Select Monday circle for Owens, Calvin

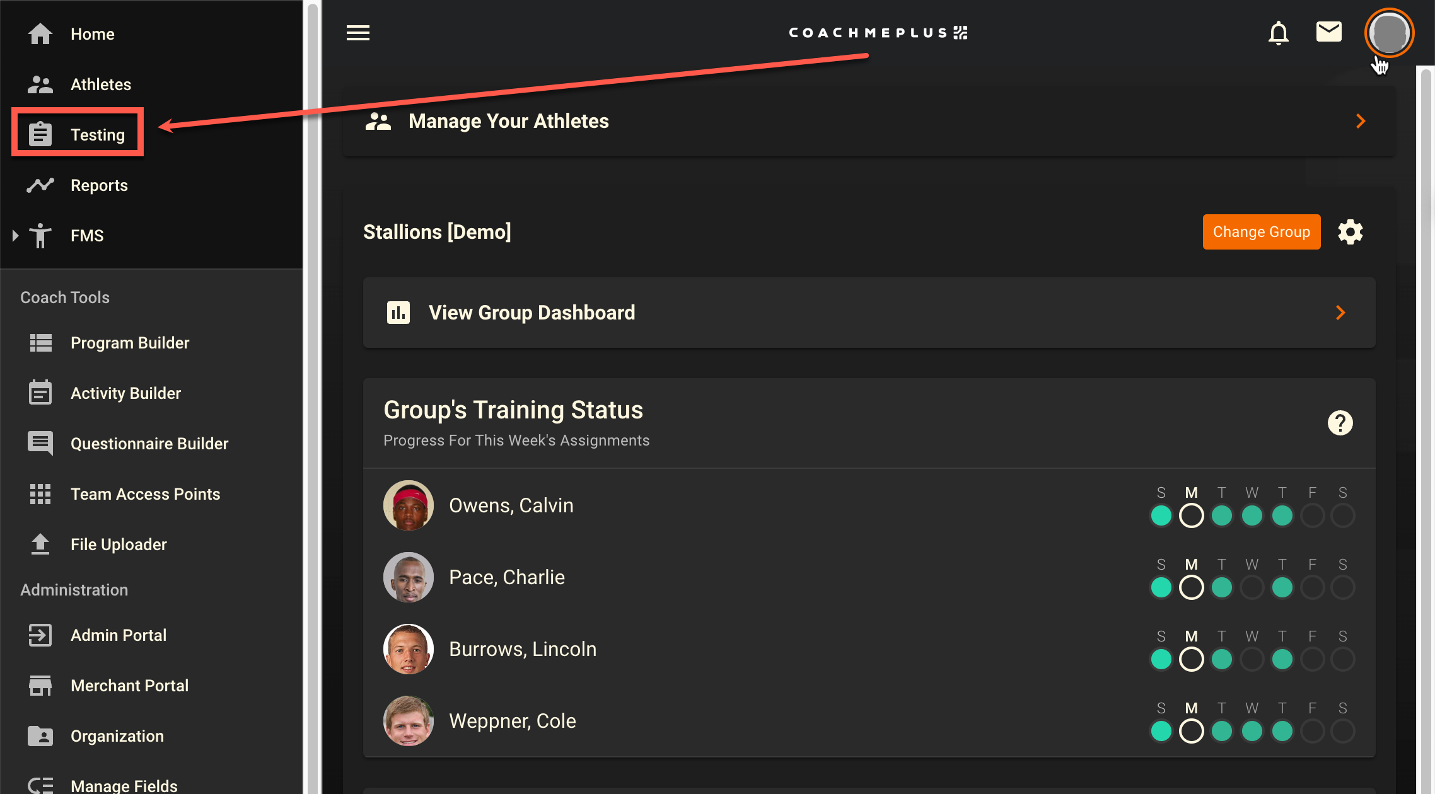[1191, 515]
